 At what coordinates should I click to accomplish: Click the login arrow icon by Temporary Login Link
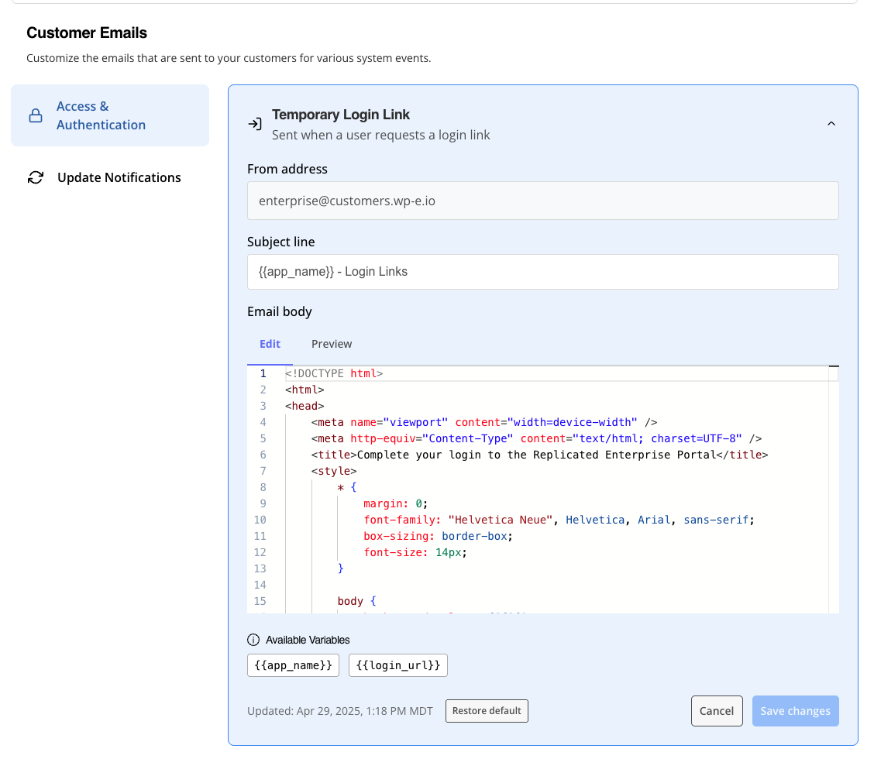(x=254, y=122)
